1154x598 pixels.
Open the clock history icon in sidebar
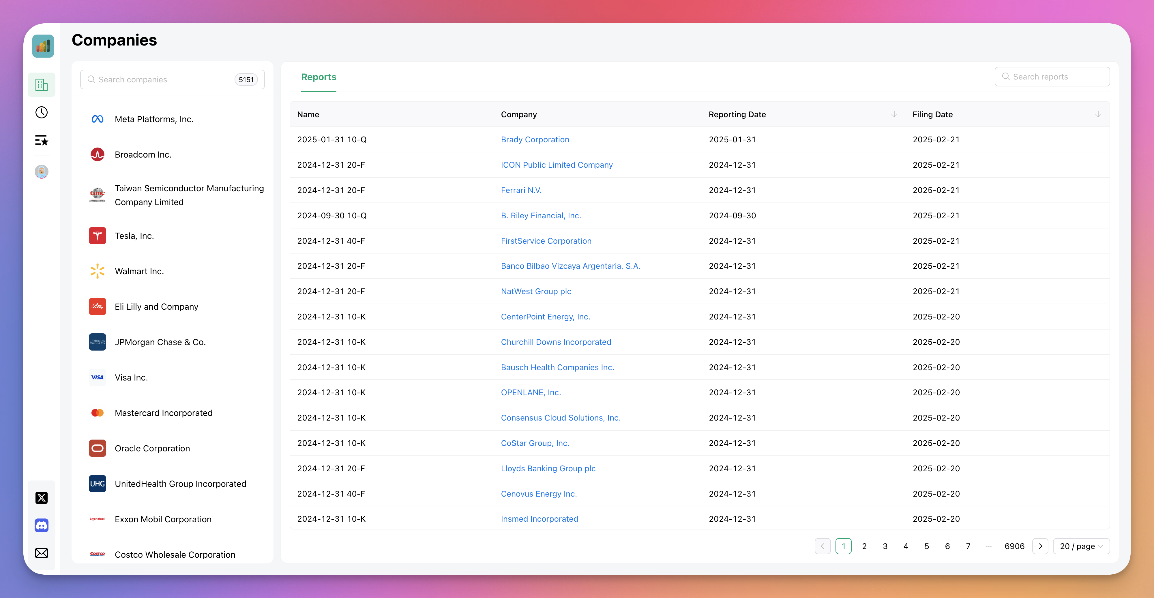coord(41,112)
